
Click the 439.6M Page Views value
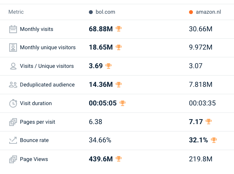[101, 159]
